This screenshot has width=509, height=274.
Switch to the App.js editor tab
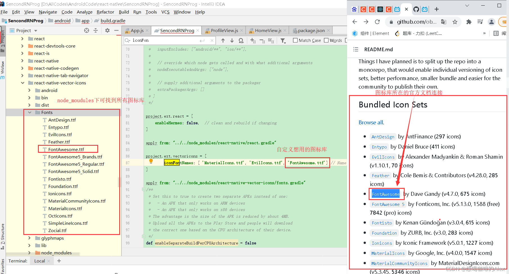click(x=137, y=30)
